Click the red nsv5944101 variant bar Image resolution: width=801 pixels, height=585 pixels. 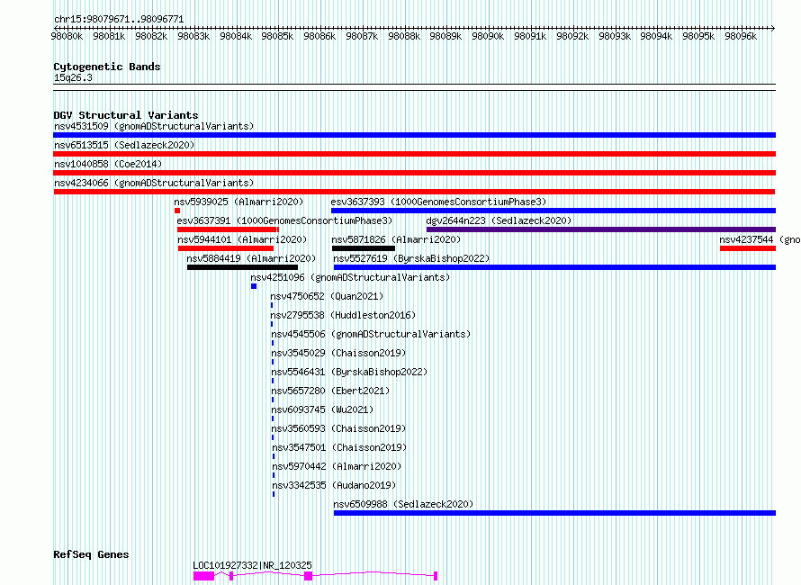[226, 248]
